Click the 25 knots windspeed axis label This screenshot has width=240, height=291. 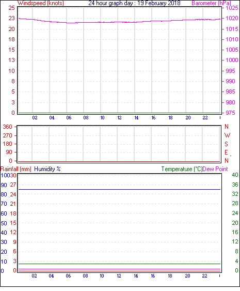[11, 8]
